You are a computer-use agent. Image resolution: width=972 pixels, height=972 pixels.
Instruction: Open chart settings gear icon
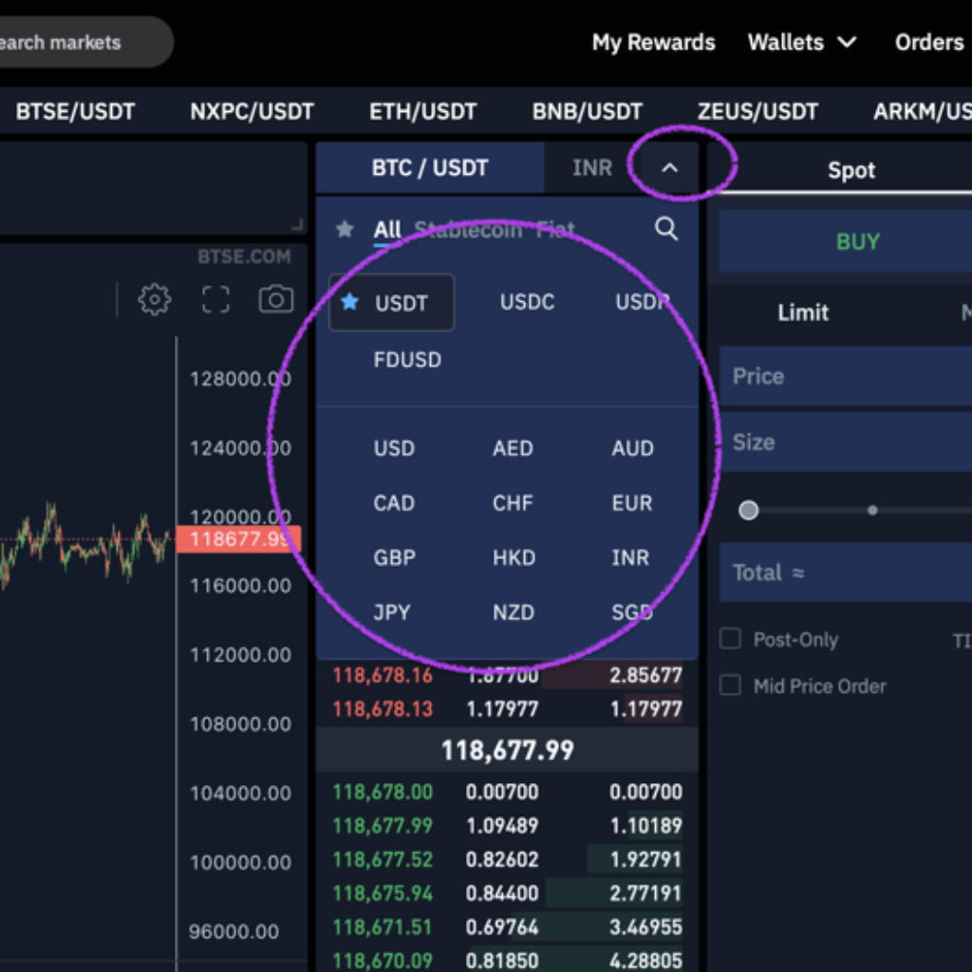click(154, 300)
